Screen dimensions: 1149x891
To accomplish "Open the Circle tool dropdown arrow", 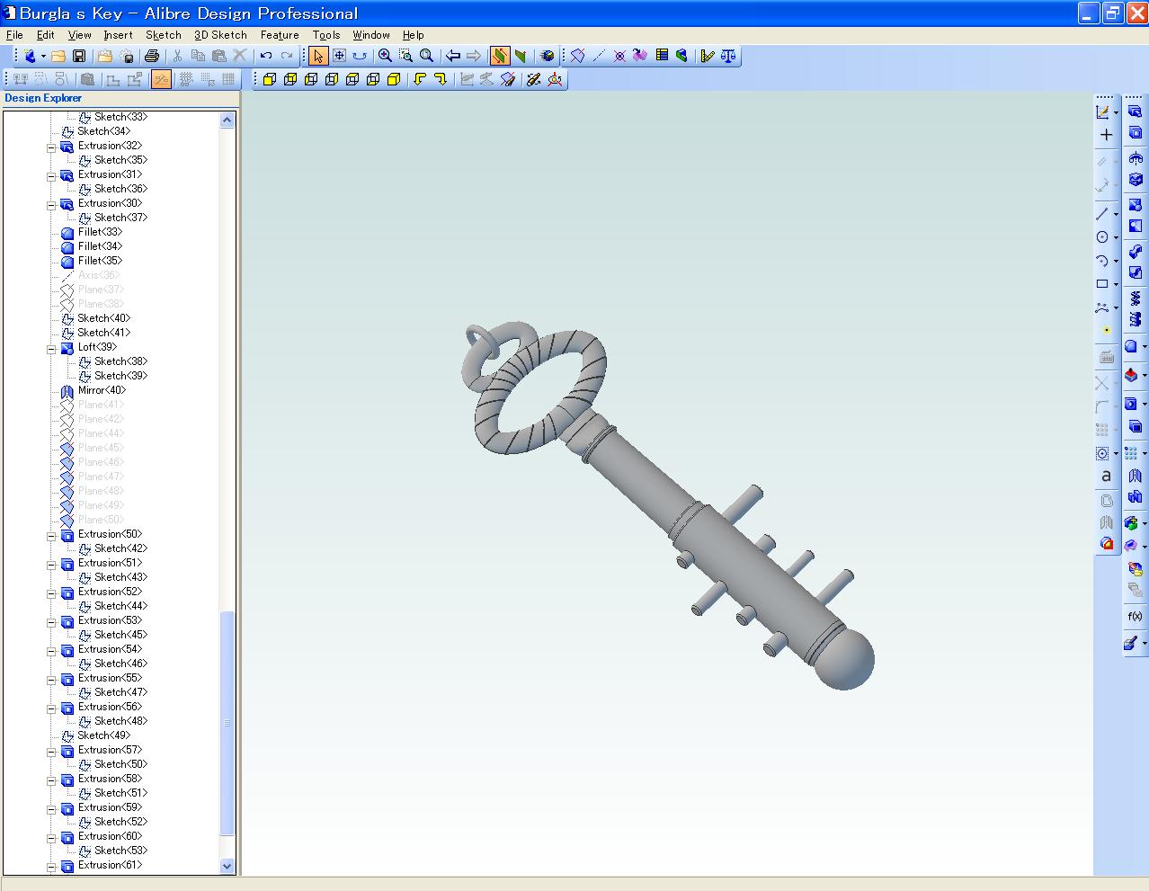I will point(1116,238).
